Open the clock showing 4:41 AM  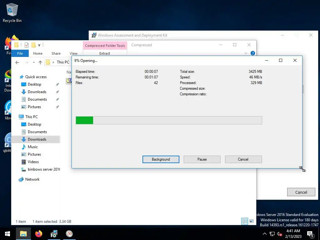293,234
